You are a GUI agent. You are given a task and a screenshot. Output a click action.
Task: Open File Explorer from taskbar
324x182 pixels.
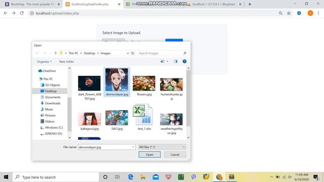click(x=143, y=177)
